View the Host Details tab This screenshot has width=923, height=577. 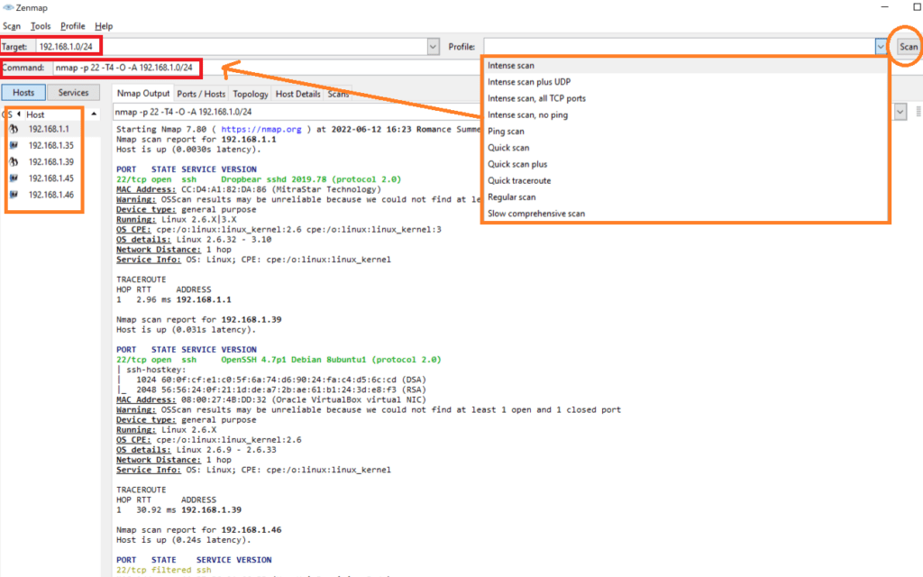(297, 94)
